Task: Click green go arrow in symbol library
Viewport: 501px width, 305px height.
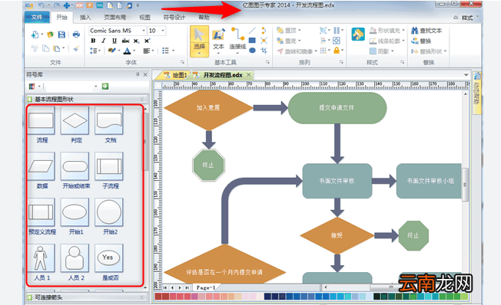Action: coord(105,86)
